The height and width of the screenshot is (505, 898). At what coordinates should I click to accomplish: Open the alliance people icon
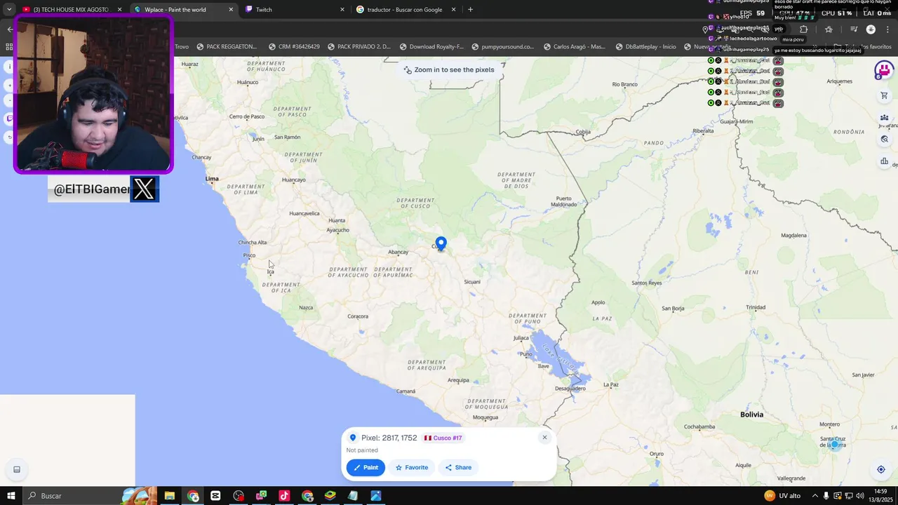pyautogui.click(x=884, y=117)
